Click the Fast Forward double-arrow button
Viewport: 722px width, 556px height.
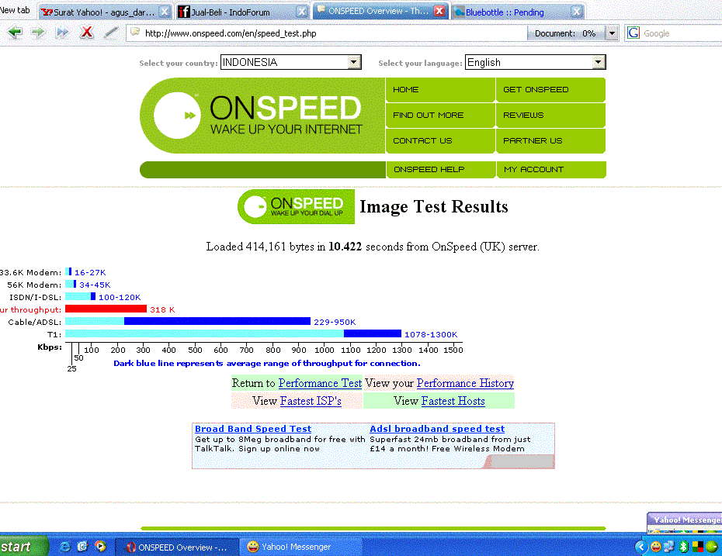[x=62, y=33]
